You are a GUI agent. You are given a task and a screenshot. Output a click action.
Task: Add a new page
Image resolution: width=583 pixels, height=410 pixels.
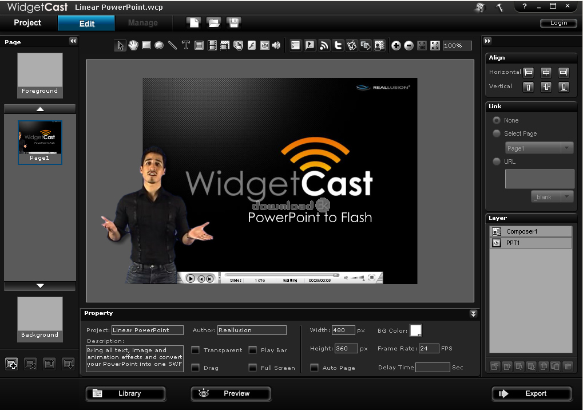point(11,364)
